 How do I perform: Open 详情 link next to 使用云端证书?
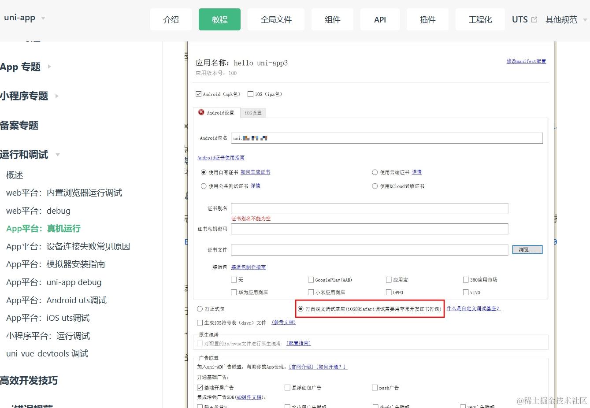(417, 172)
